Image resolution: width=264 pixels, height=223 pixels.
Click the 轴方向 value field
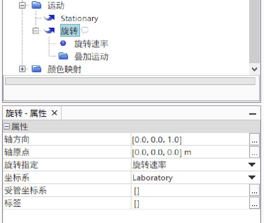pos(190,140)
